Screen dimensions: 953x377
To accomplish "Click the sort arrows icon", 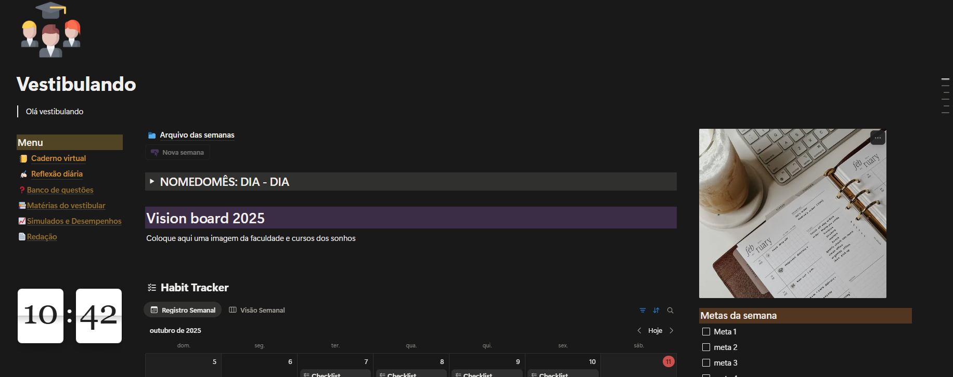I will (x=656, y=311).
